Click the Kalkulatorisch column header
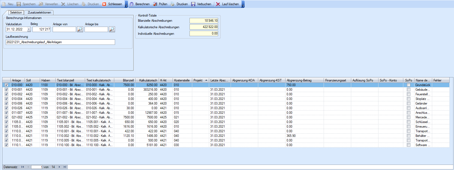The width and height of the screenshot is (454, 170). click(x=148, y=80)
